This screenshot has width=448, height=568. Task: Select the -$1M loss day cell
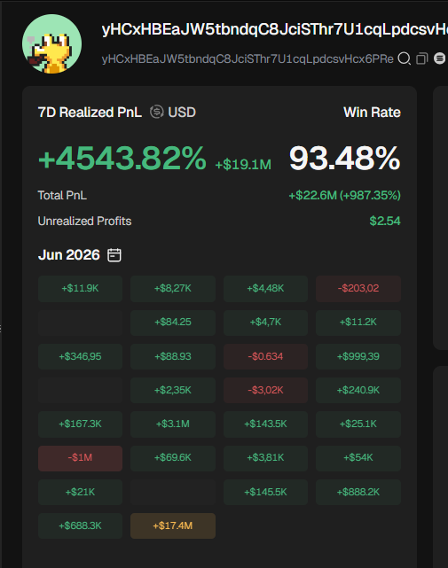tap(80, 458)
